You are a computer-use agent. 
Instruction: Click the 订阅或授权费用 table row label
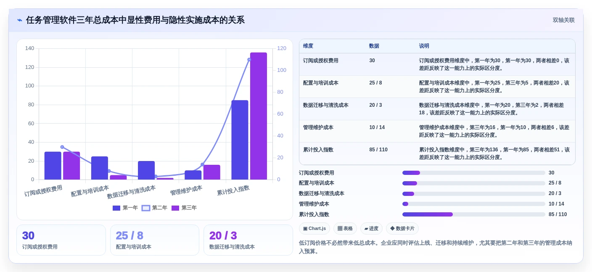coord(321,61)
